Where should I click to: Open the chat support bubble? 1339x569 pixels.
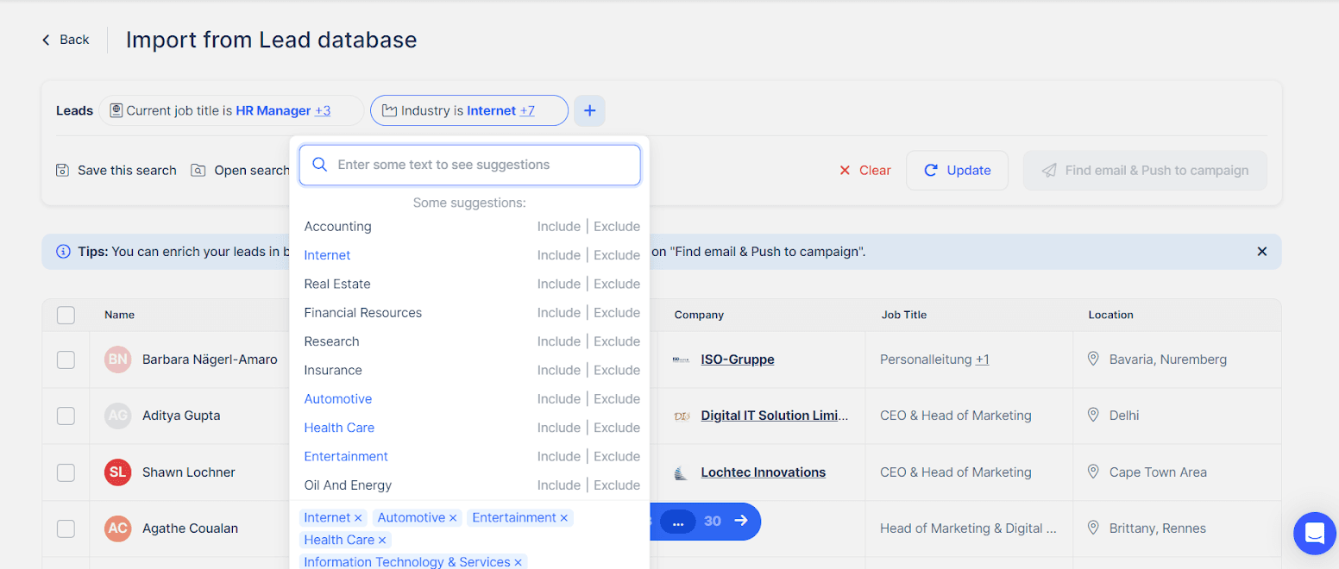click(1314, 534)
